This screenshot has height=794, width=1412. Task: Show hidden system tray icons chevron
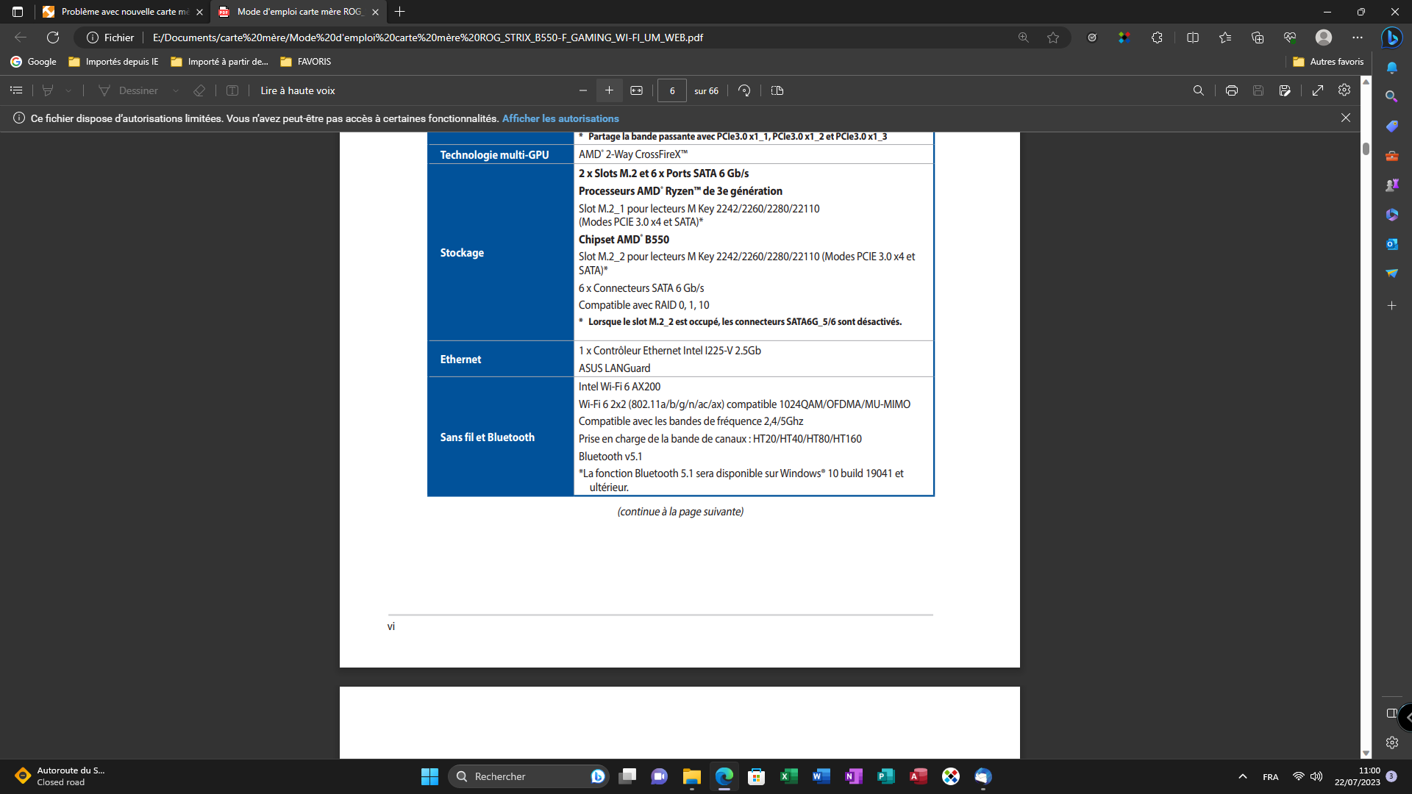tap(1243, 776)
